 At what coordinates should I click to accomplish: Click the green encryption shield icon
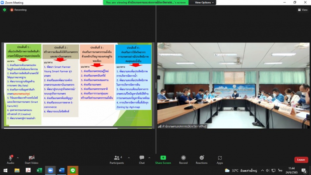click(x=5, y=10)
